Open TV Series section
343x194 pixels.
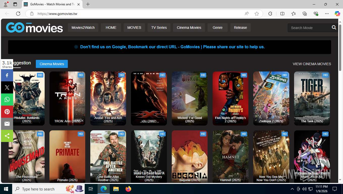pyautogui.click(x=159, y=28)
